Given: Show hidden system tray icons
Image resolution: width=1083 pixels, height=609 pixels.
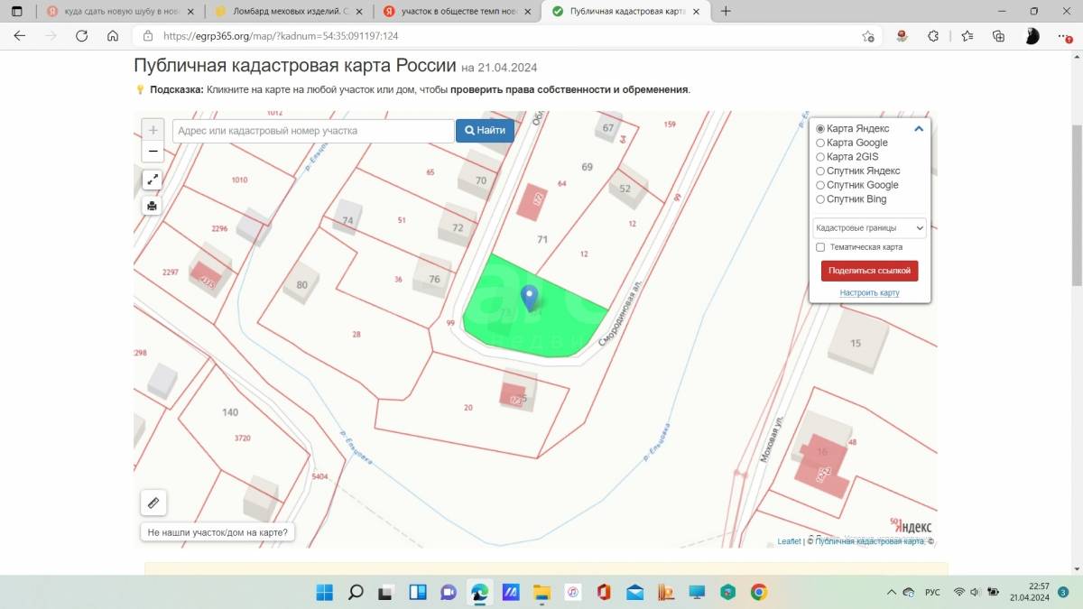Looking at the screenshot, I should [x=892, y=593].
